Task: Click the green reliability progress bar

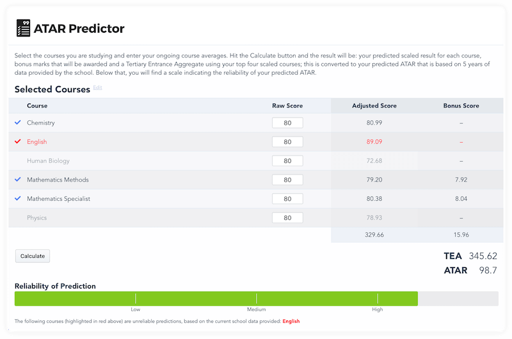Action: 216,299
